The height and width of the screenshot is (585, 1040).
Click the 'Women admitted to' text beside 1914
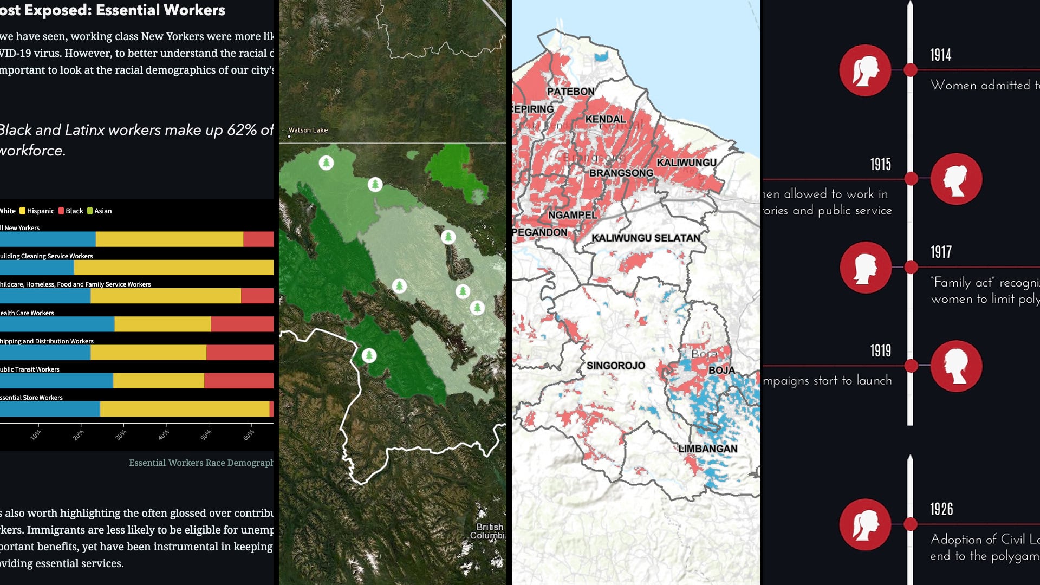[x=983, y=85]
